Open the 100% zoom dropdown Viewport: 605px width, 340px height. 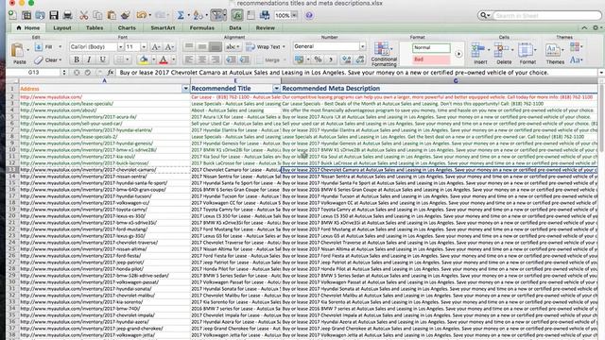tap(294, 15)
